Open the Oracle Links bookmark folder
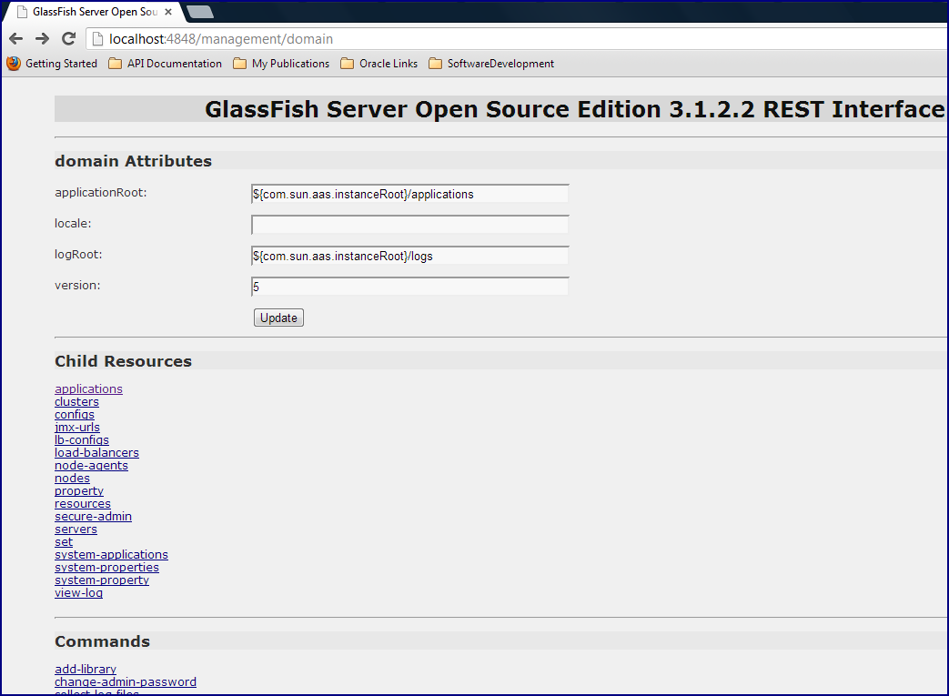The width and height of the screenshot is (949, 696). click(379, 64)
